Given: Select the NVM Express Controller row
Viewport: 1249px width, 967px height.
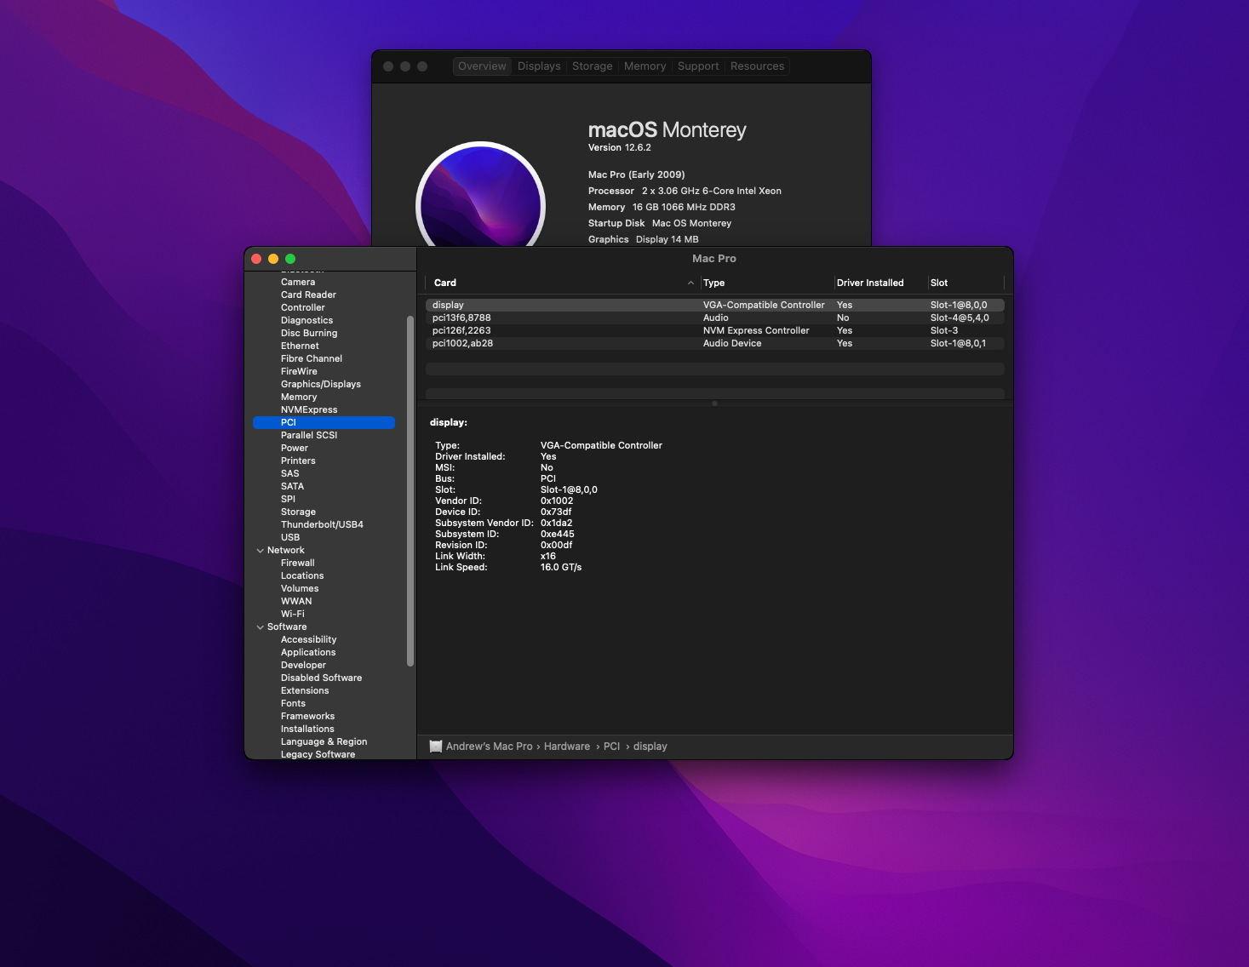Looking at the screenshot, I should pyautogui.click(x=715, y=331).
